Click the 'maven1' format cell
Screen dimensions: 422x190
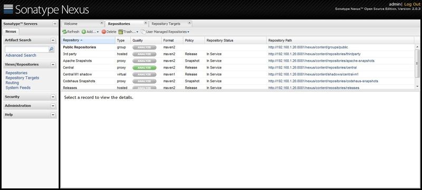point(169,74)
